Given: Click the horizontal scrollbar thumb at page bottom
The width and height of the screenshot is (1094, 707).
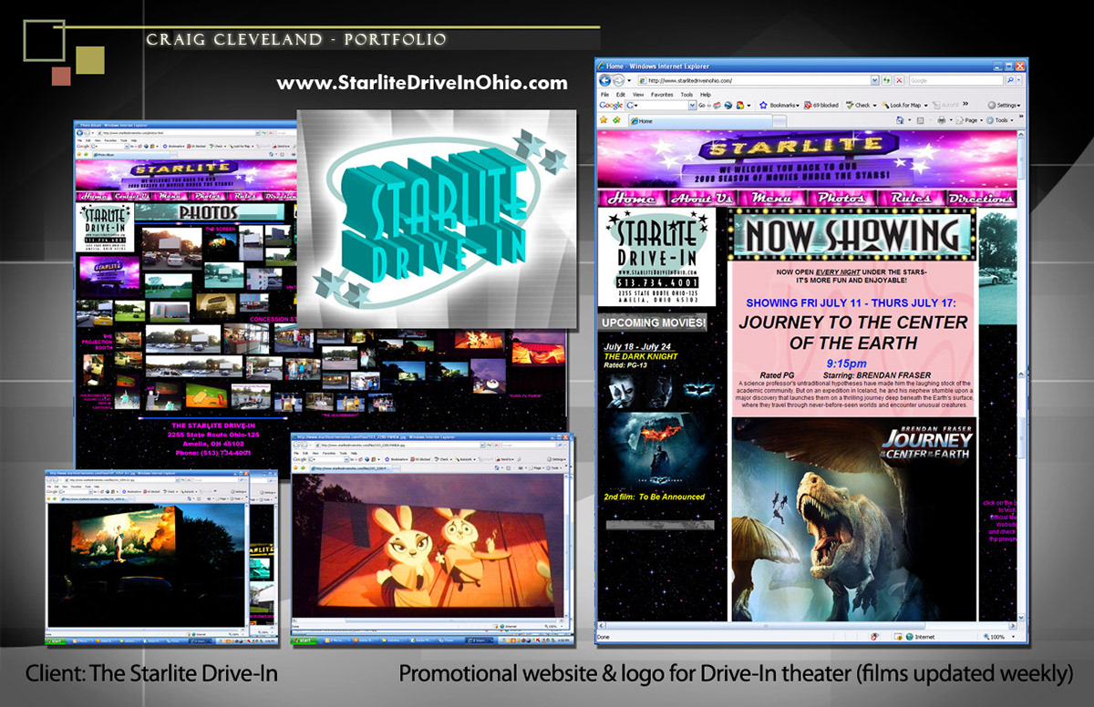Looking at the screenshot, I should [x=766, y=626].
